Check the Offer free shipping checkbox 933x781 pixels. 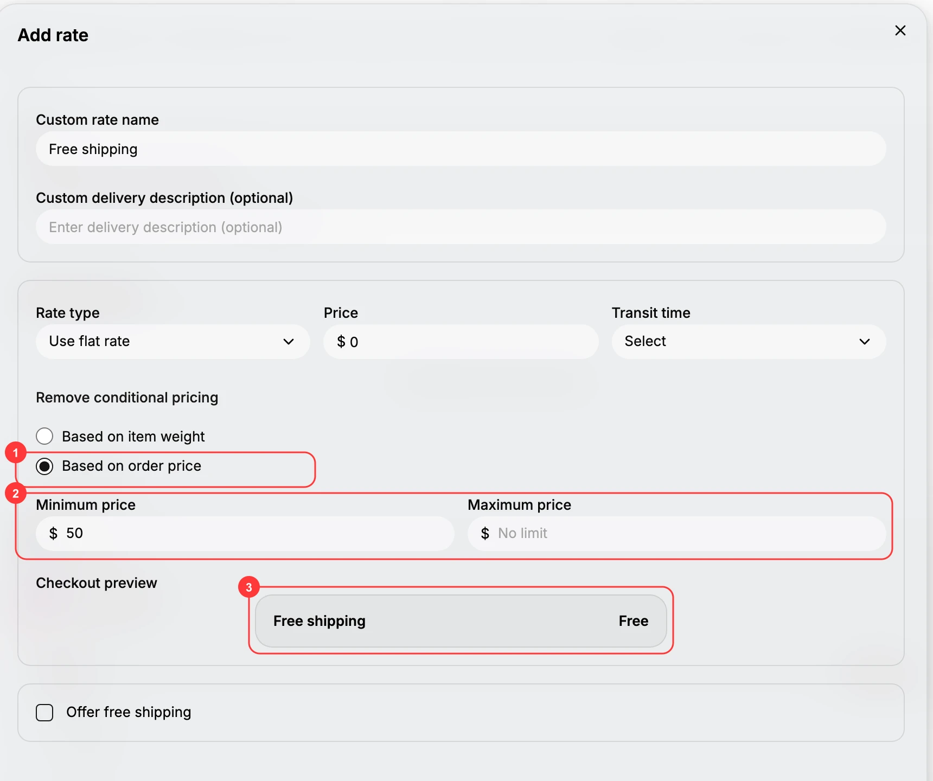(44, 713)
